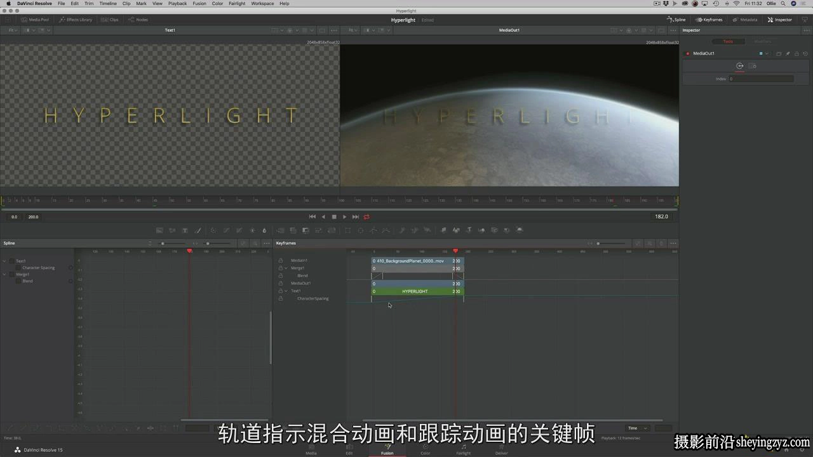
Task: Adjust Spline horizontal zoom slider
Action: pos(218,243)
